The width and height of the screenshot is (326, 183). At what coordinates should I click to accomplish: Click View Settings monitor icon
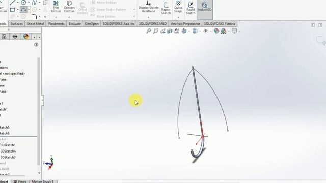[x=234, y=31]
